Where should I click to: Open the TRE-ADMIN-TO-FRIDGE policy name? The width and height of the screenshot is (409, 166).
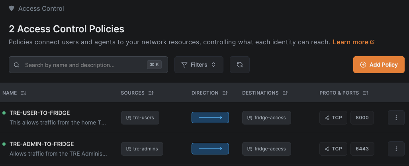pos(42,144)
